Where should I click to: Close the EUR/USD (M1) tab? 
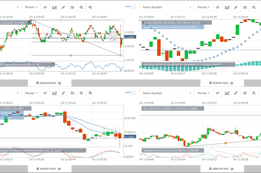click(59, 83)
